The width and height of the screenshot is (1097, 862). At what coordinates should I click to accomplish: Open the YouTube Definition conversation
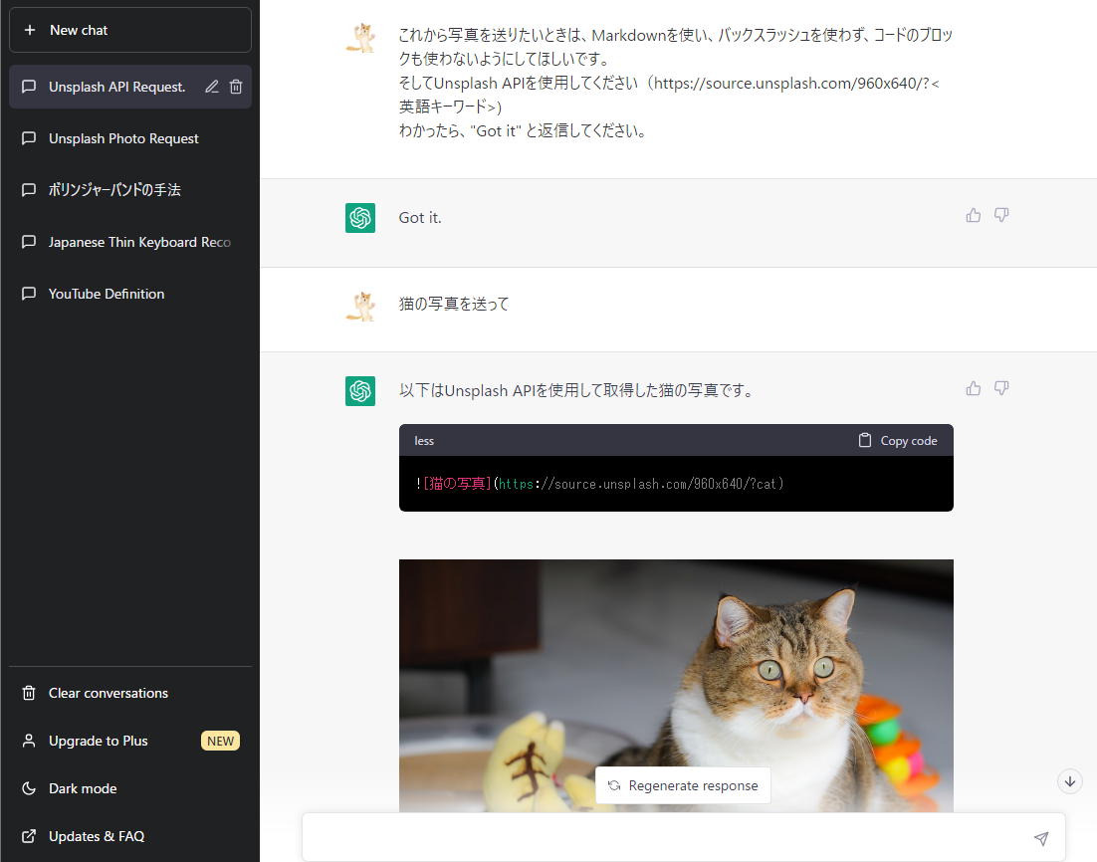point(106,294)
